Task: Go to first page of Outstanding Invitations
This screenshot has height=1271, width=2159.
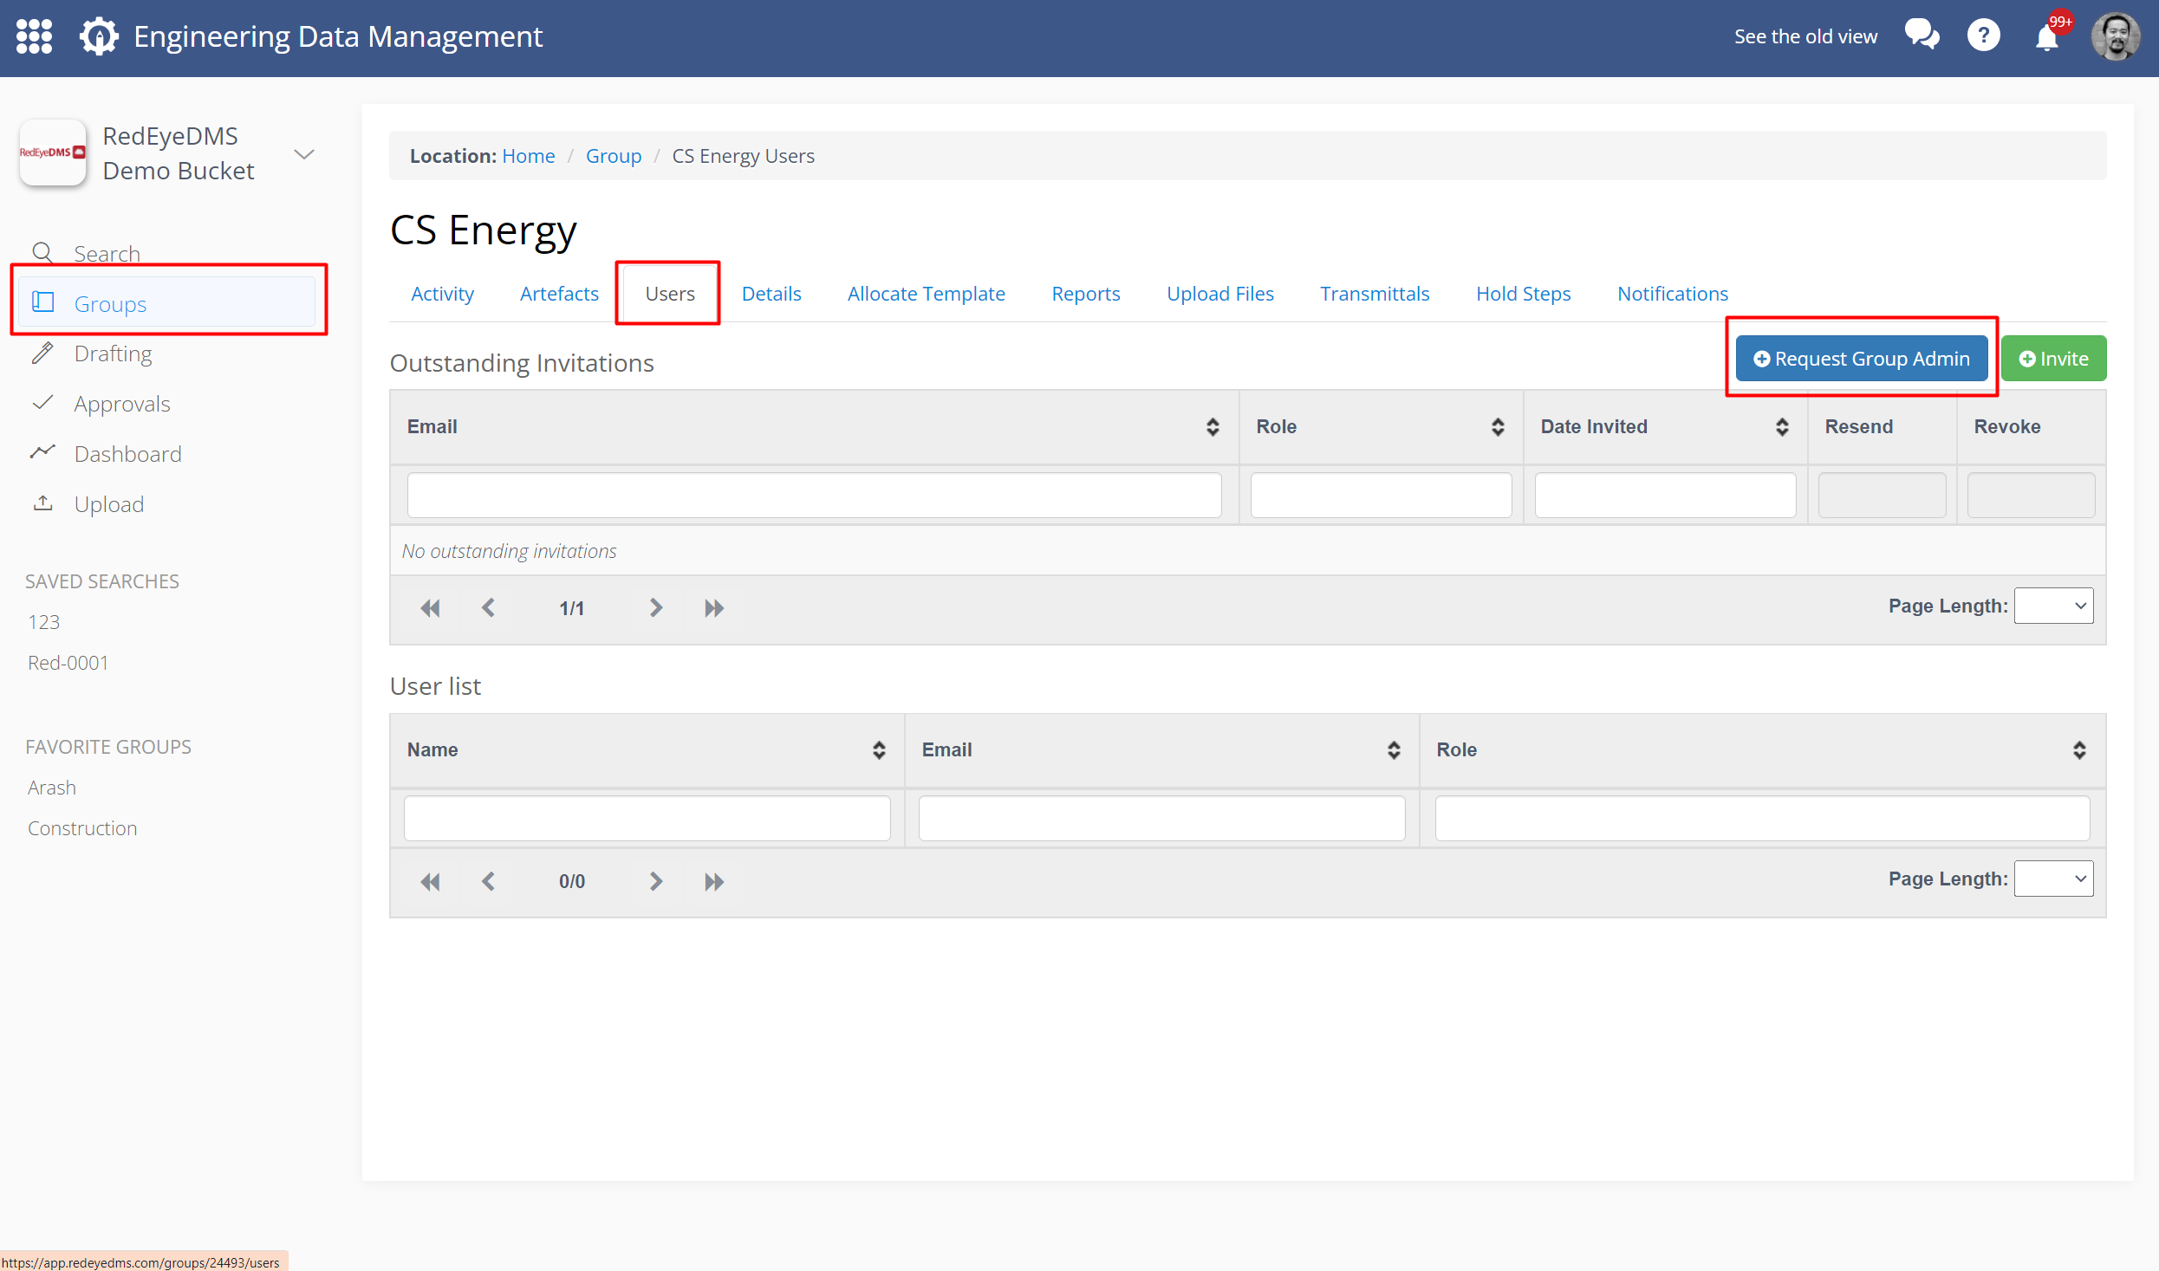Action: (x=430, y=608)
